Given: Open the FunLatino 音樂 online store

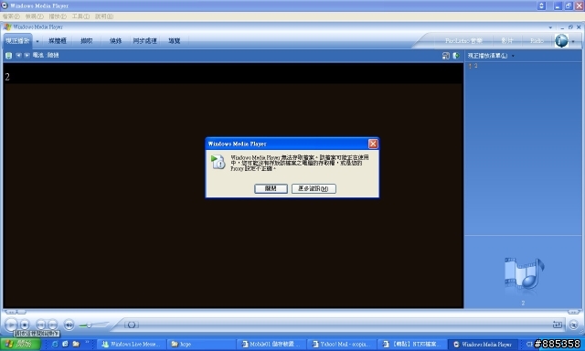Looking at the screenshot, I should tap(463, 41).
